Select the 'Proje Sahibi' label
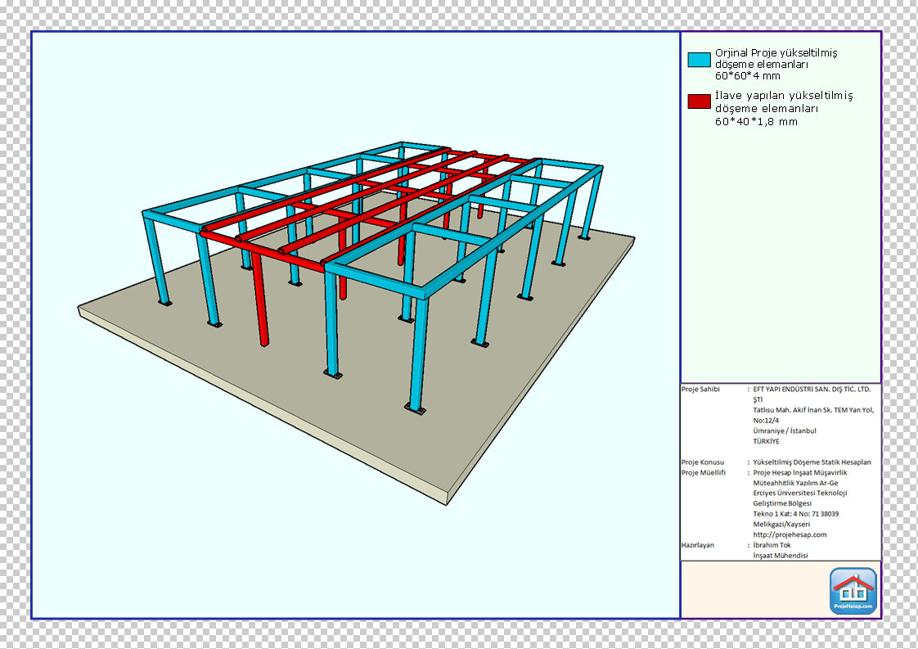The height and width of the screenshot is (649, 918). pos(700,389)
